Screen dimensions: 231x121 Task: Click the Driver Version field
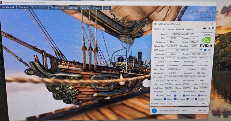[x=187, y=77]
